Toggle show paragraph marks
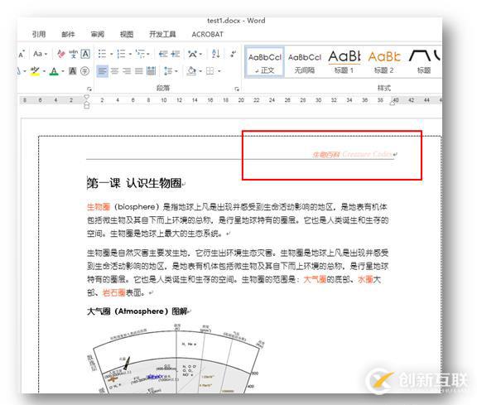The image size is (477, 405). (233, 54)
